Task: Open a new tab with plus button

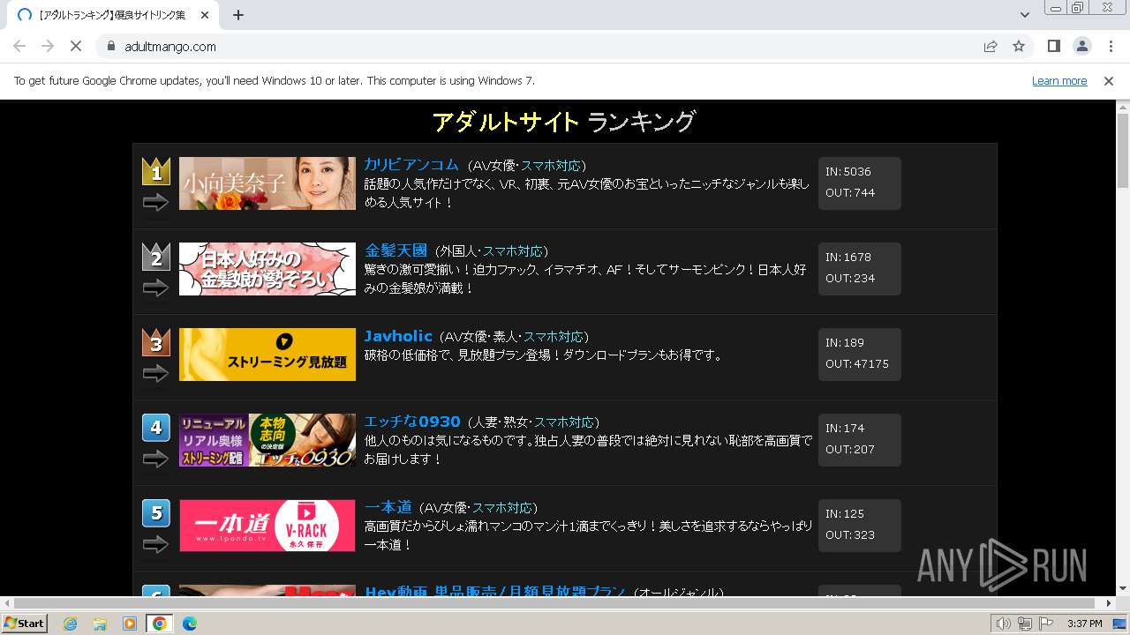Action: point(238,15)
